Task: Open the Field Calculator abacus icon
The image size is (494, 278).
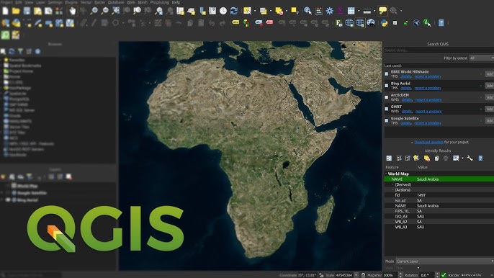Action: pos(319,11)
